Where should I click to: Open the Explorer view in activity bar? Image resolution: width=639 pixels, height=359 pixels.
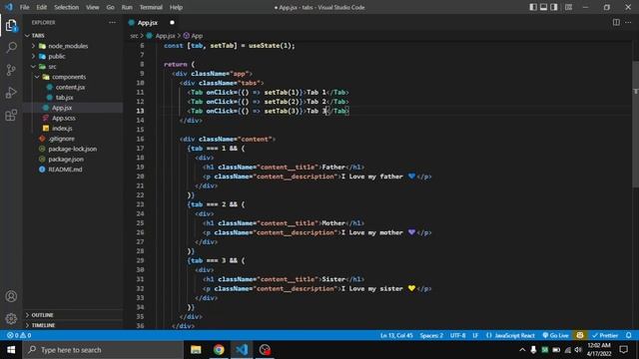click(x=11, y=26)
